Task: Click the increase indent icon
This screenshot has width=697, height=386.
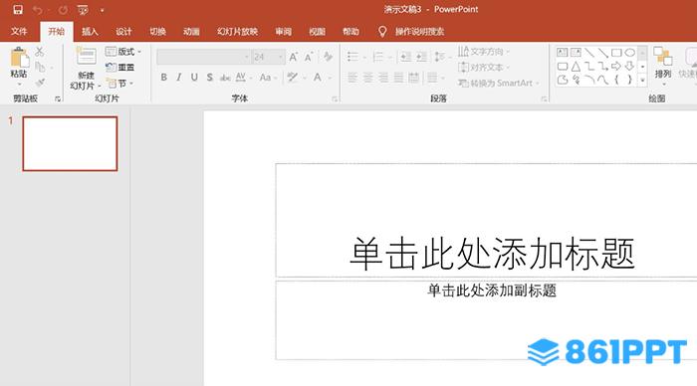Action: (421, 57)
